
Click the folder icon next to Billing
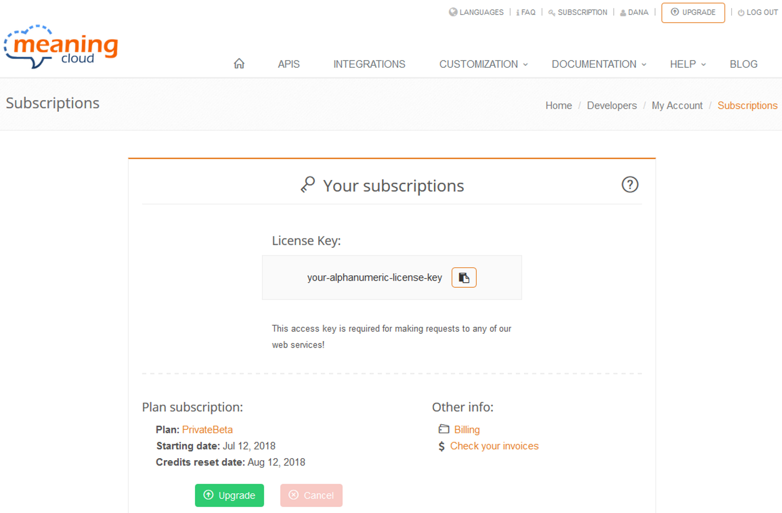(444, 429)
